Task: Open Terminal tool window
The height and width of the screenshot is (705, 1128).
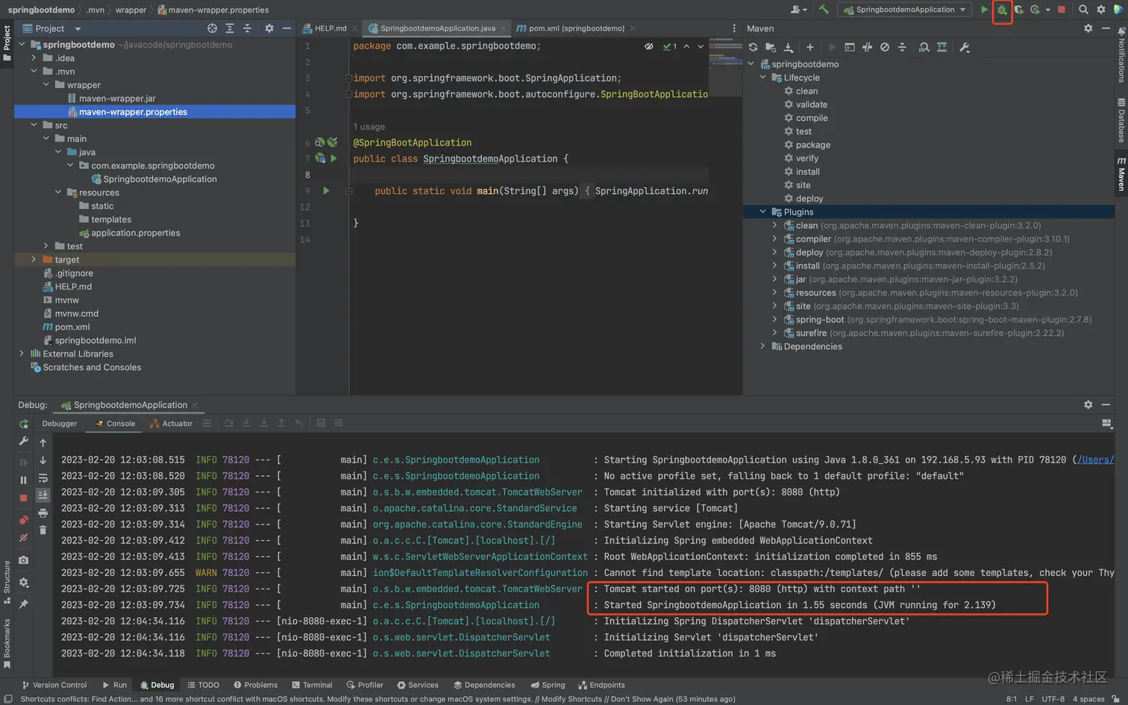Action: coord(312,685)
